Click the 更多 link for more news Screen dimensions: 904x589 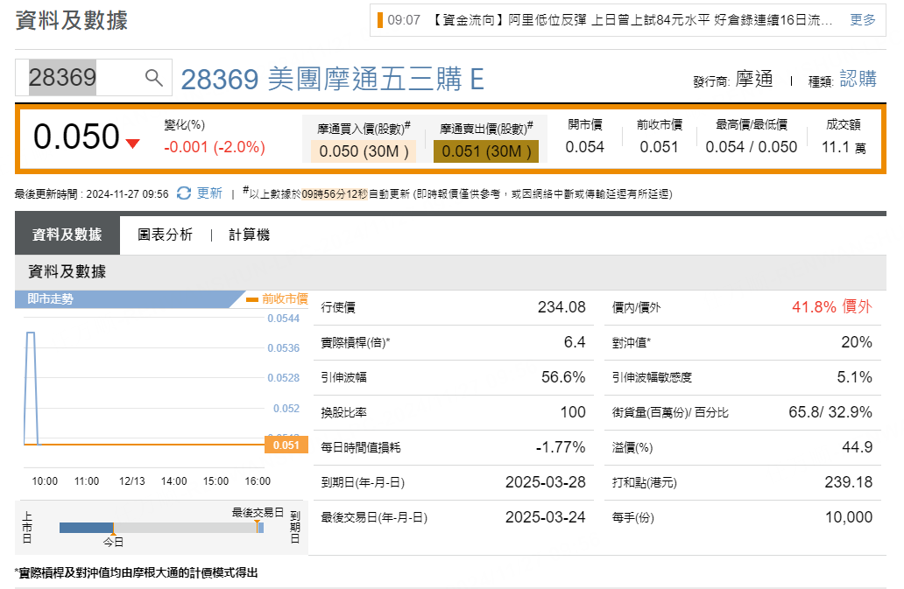pos(862,20)
